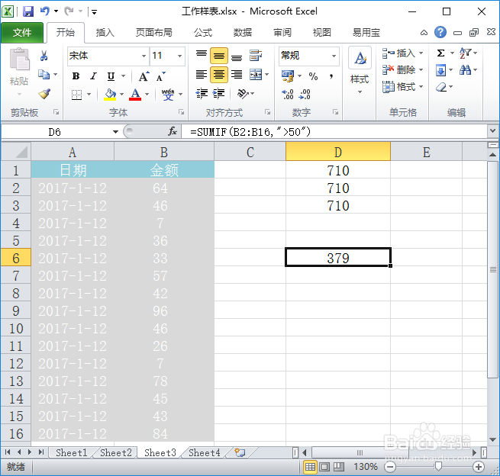Expand the formula bar
The height and width of the screenshot is (476, 500).
(492, 130)
